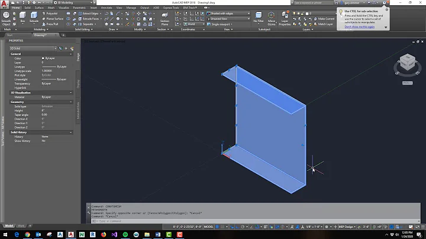Open the Shaded with edges visual style dropdown

click(x=228, y=13)
